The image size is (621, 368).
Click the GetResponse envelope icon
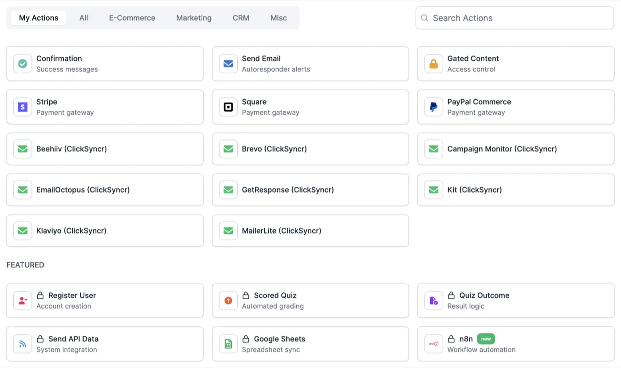point(228,190)
